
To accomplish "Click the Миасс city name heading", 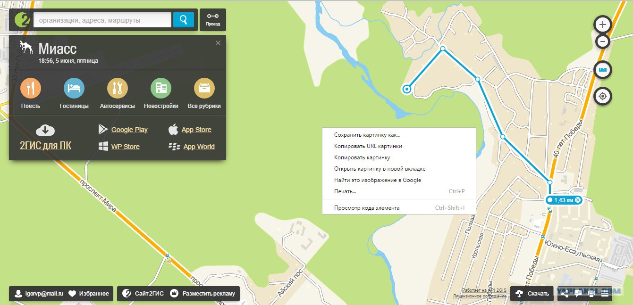I will click(x=57, y=49).
